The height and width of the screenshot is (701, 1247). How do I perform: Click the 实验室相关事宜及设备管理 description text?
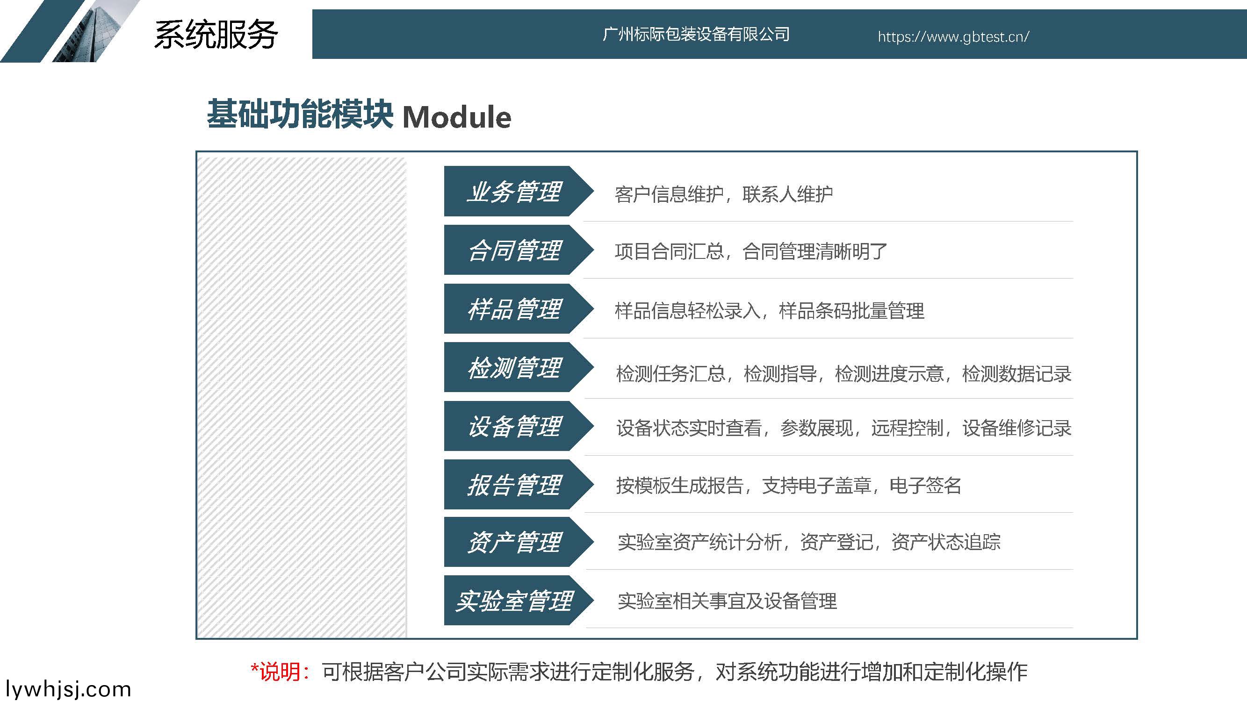point(727,601)
